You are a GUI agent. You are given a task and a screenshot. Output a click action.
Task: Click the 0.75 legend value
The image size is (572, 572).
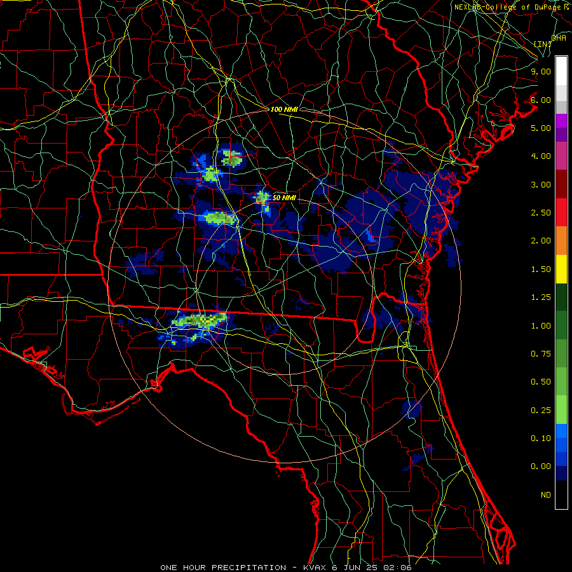tap(541, 354)
